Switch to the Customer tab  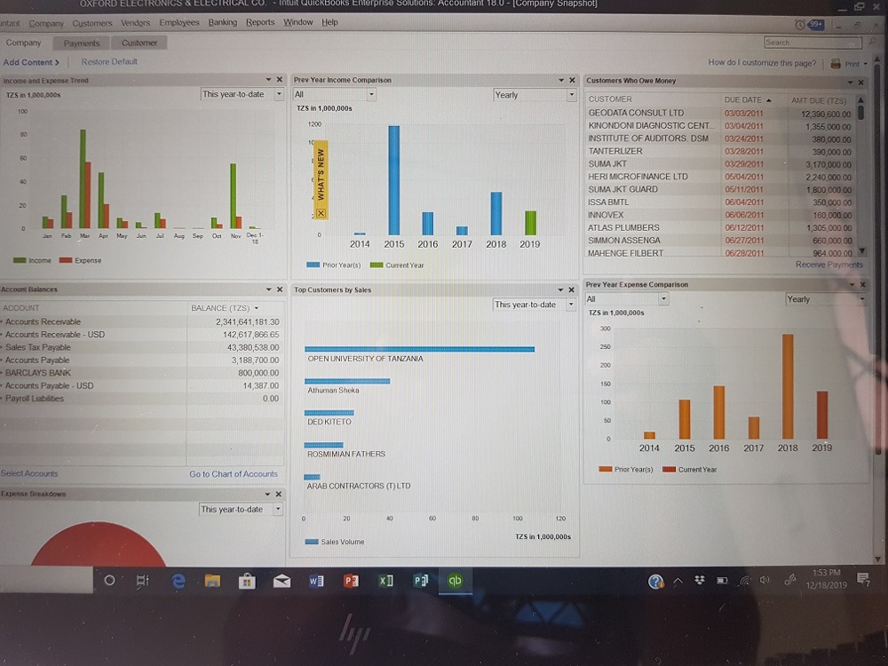click(139, 43)
